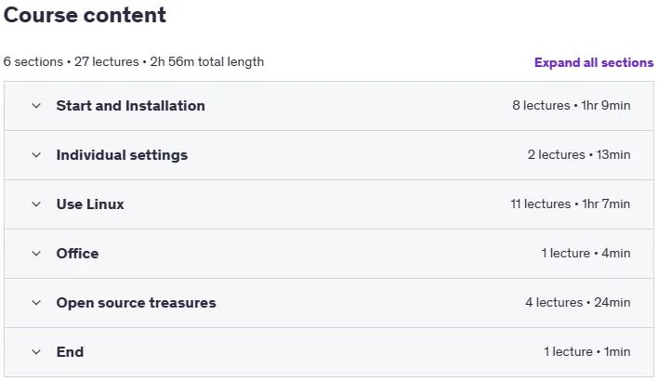Click the 1 lecture 1min label
This screenshot has width=658, height=381.
(x=587, y=351)
